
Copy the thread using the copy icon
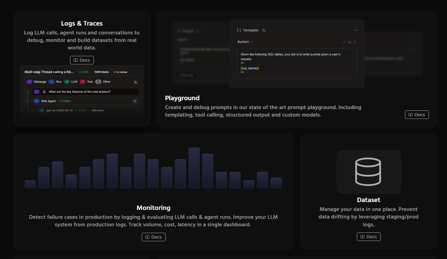click(136, 82)
